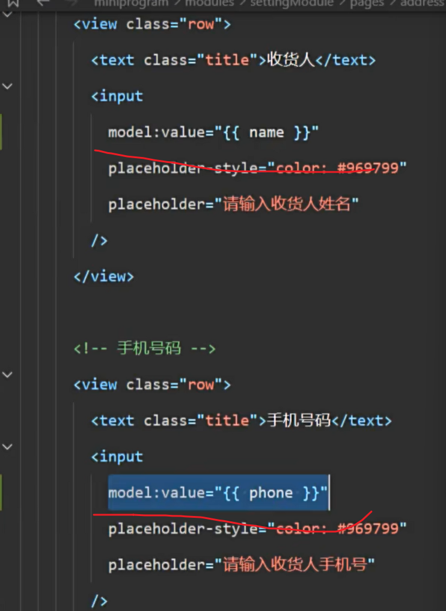Image resolution: width=446 pixels, height=611 pixels.
Task: Click the 手机号码 comment line
Action: click(144, 349)
